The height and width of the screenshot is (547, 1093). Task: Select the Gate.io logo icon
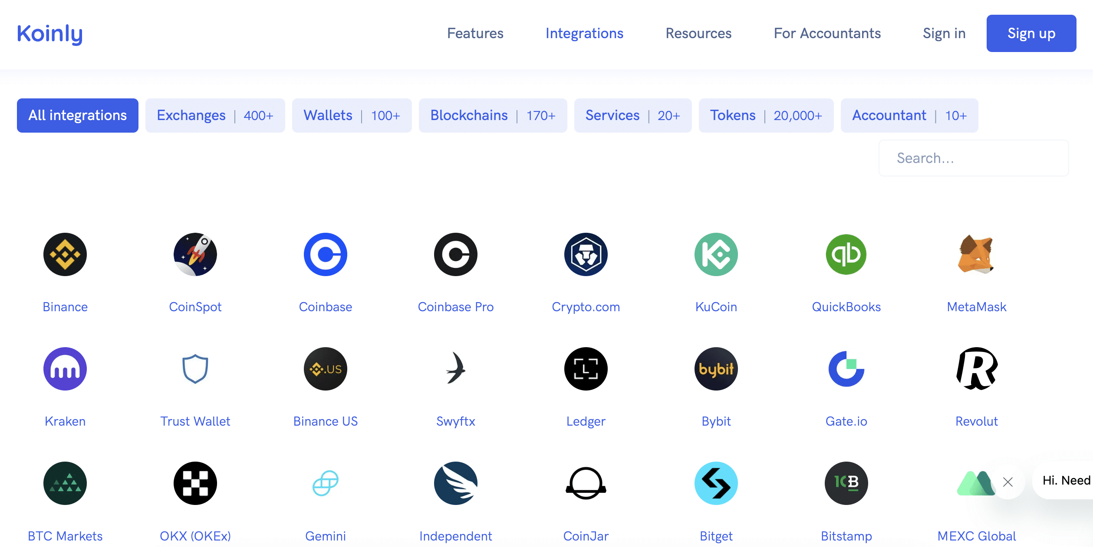(x=846, y=369)
